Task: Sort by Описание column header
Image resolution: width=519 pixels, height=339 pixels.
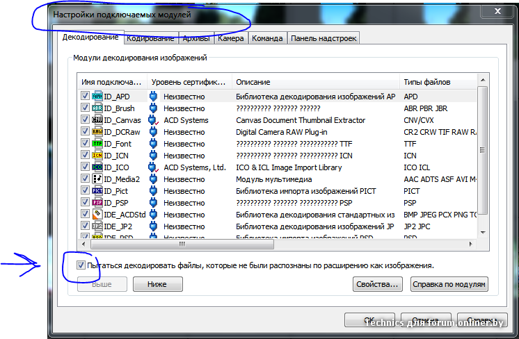Action: (316, 82)
